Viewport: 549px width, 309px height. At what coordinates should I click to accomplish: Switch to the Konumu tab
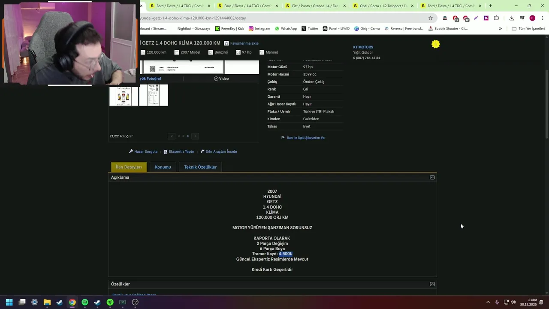pos(163,167)
